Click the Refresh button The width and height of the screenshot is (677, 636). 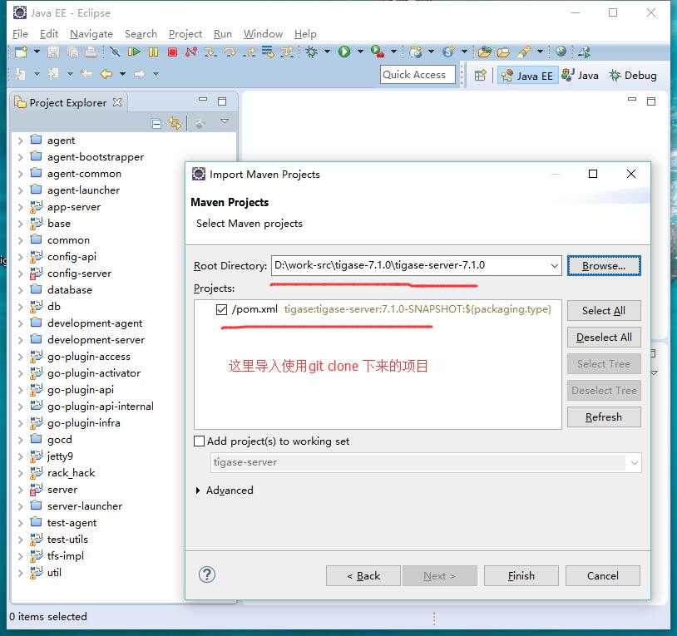(604, 417)
